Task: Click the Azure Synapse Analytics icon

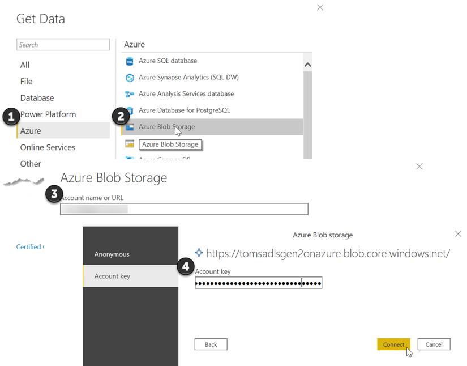Action: [130, 78]
